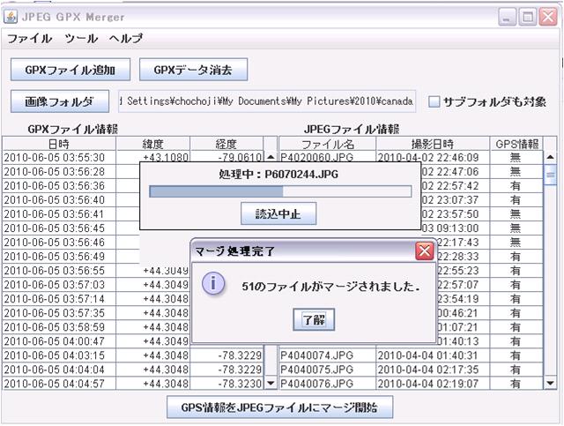Open the ツール menu
564x426 pixels.
81,38
